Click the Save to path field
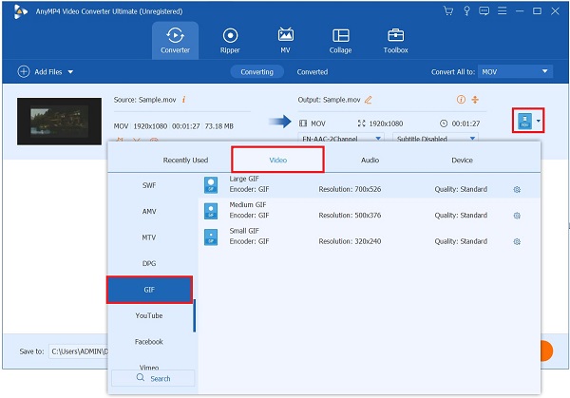570x398 pixels. [79, 351]
